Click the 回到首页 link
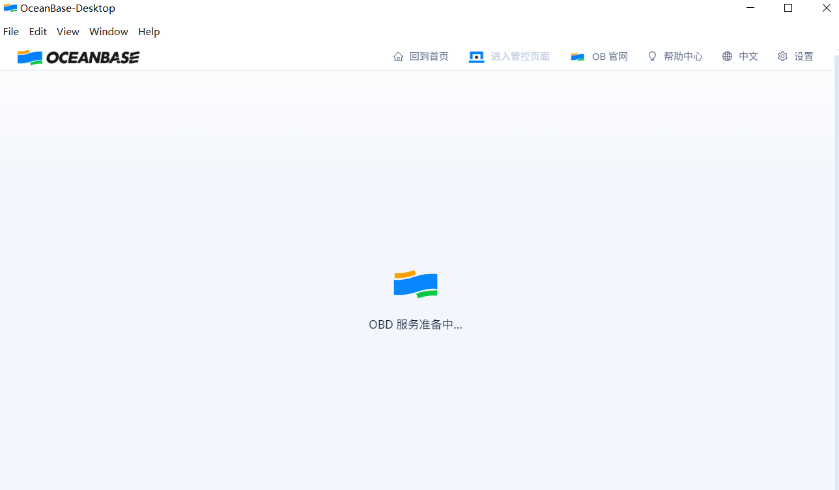Image resolution: width=839 pixels, height=490 pixels. 429,56
